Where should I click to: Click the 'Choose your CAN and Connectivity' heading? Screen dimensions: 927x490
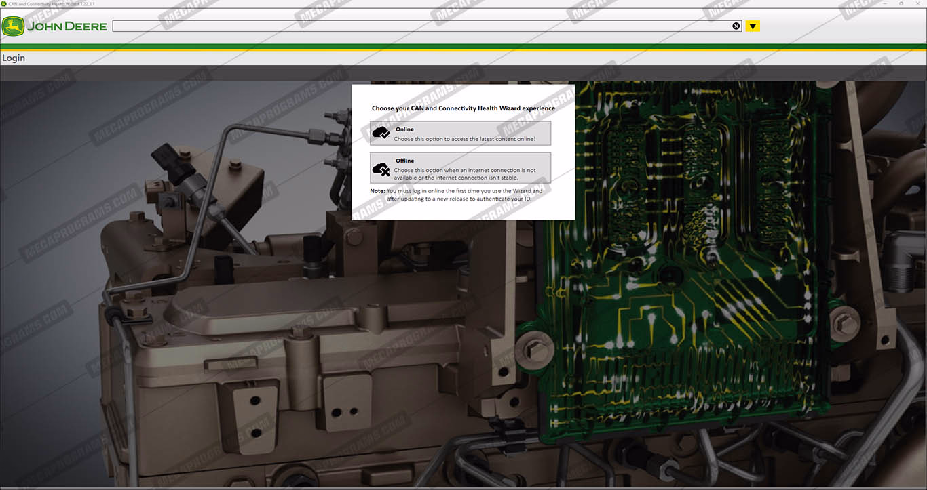[x=463, y=108]
